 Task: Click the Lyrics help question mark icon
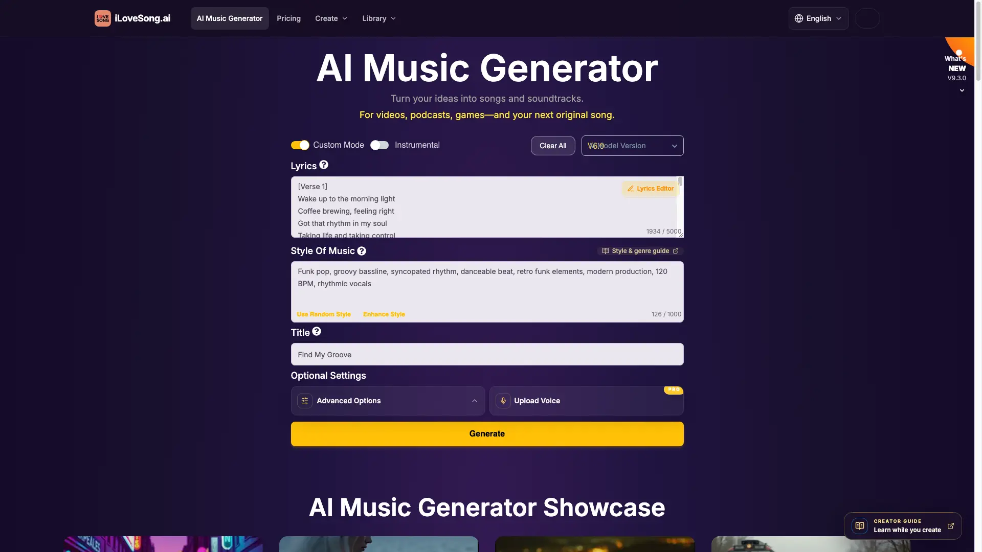click(324, 165)
